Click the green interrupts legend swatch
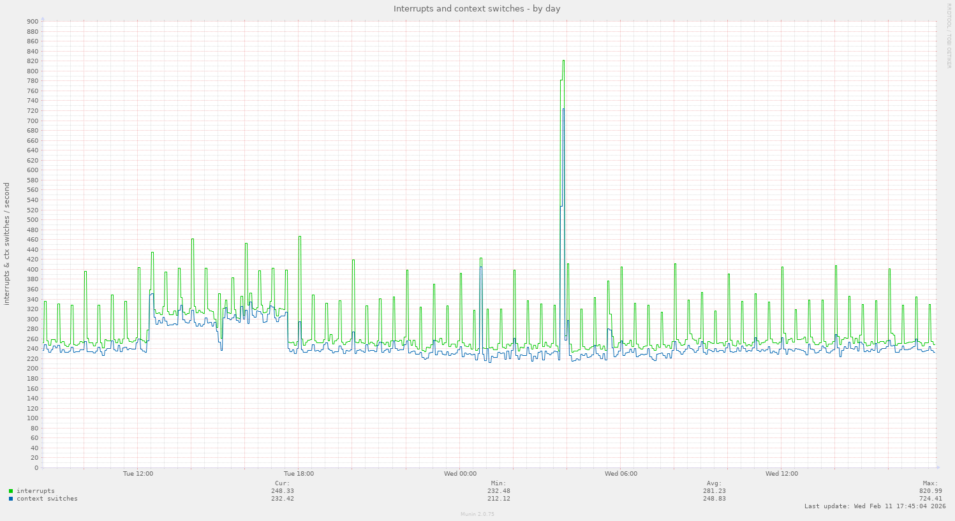 tap(11, 491)
